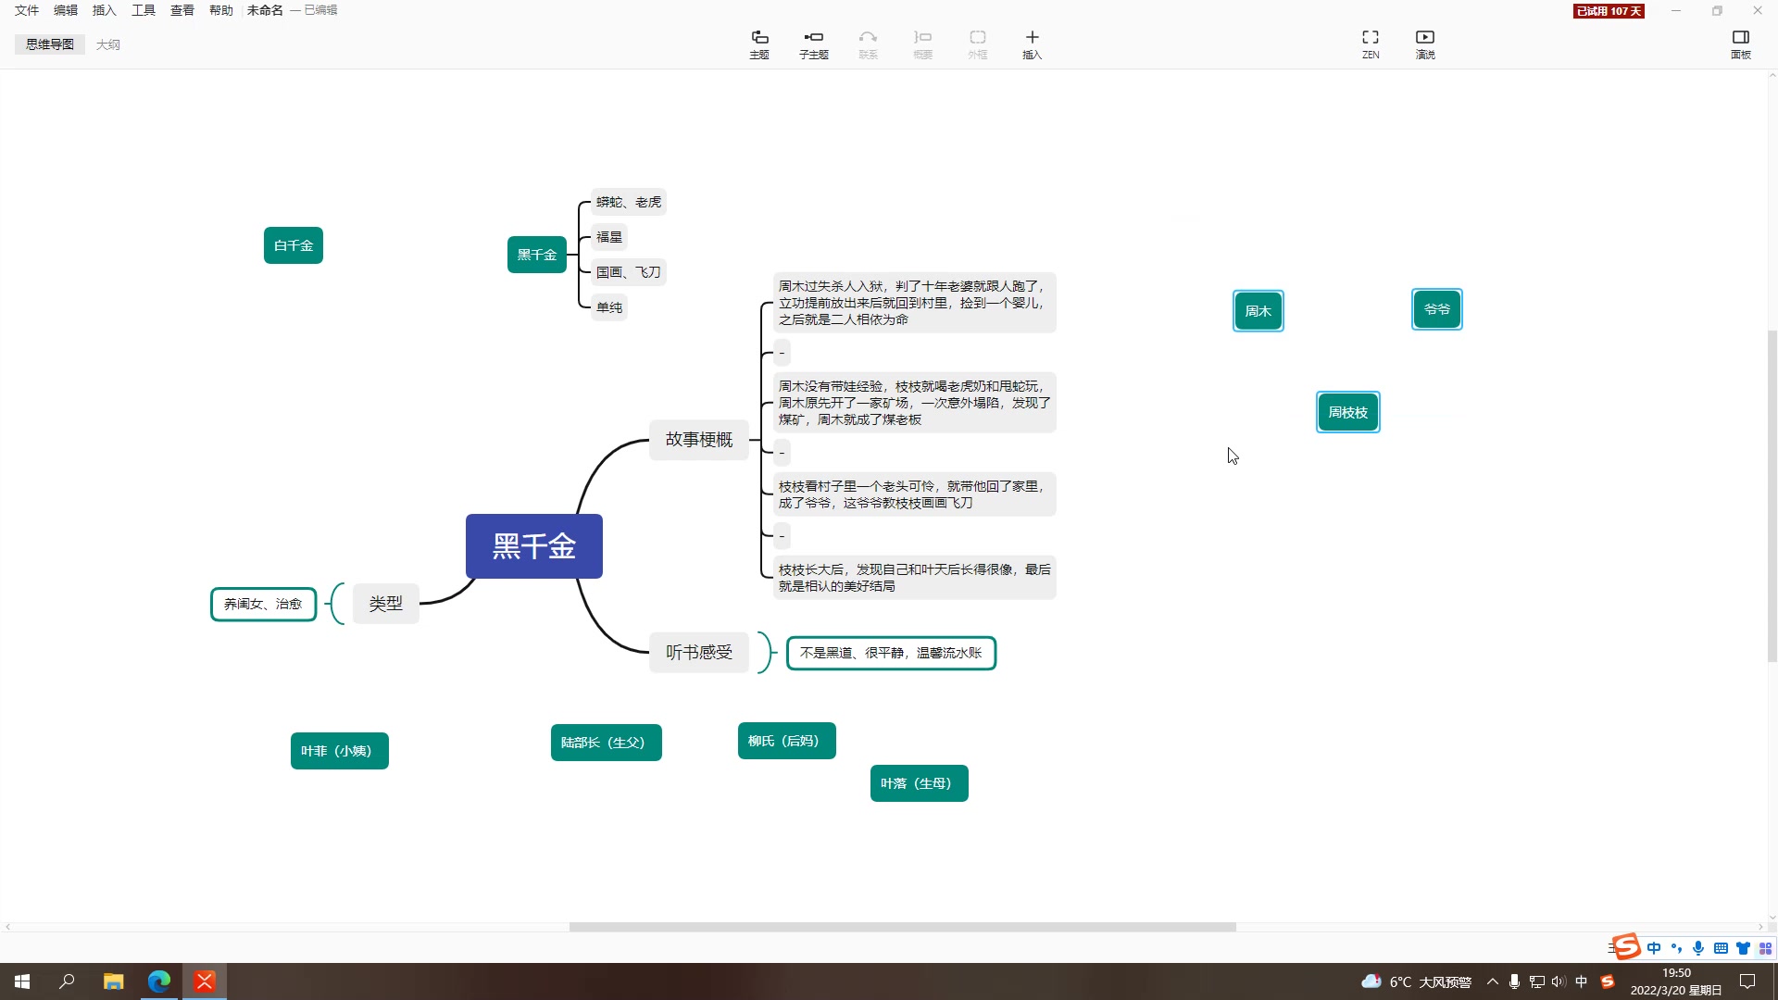
Task: Toggle 思维导图 (mind map) view
Action: [49, 44]
